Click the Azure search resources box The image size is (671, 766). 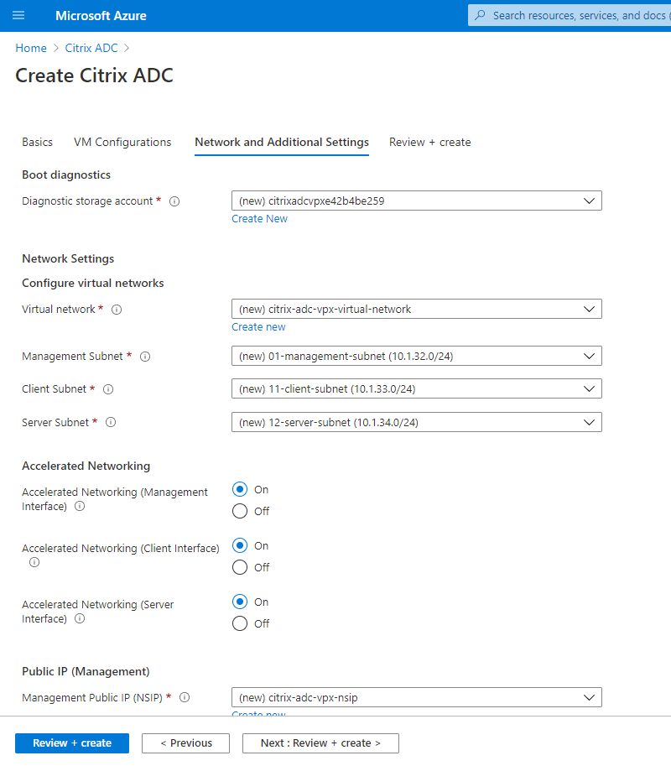(x=579, y=15)
